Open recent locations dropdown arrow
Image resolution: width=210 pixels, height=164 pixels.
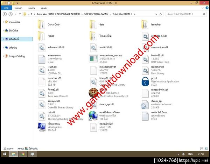pyautogui.click(x=15, y=14)
